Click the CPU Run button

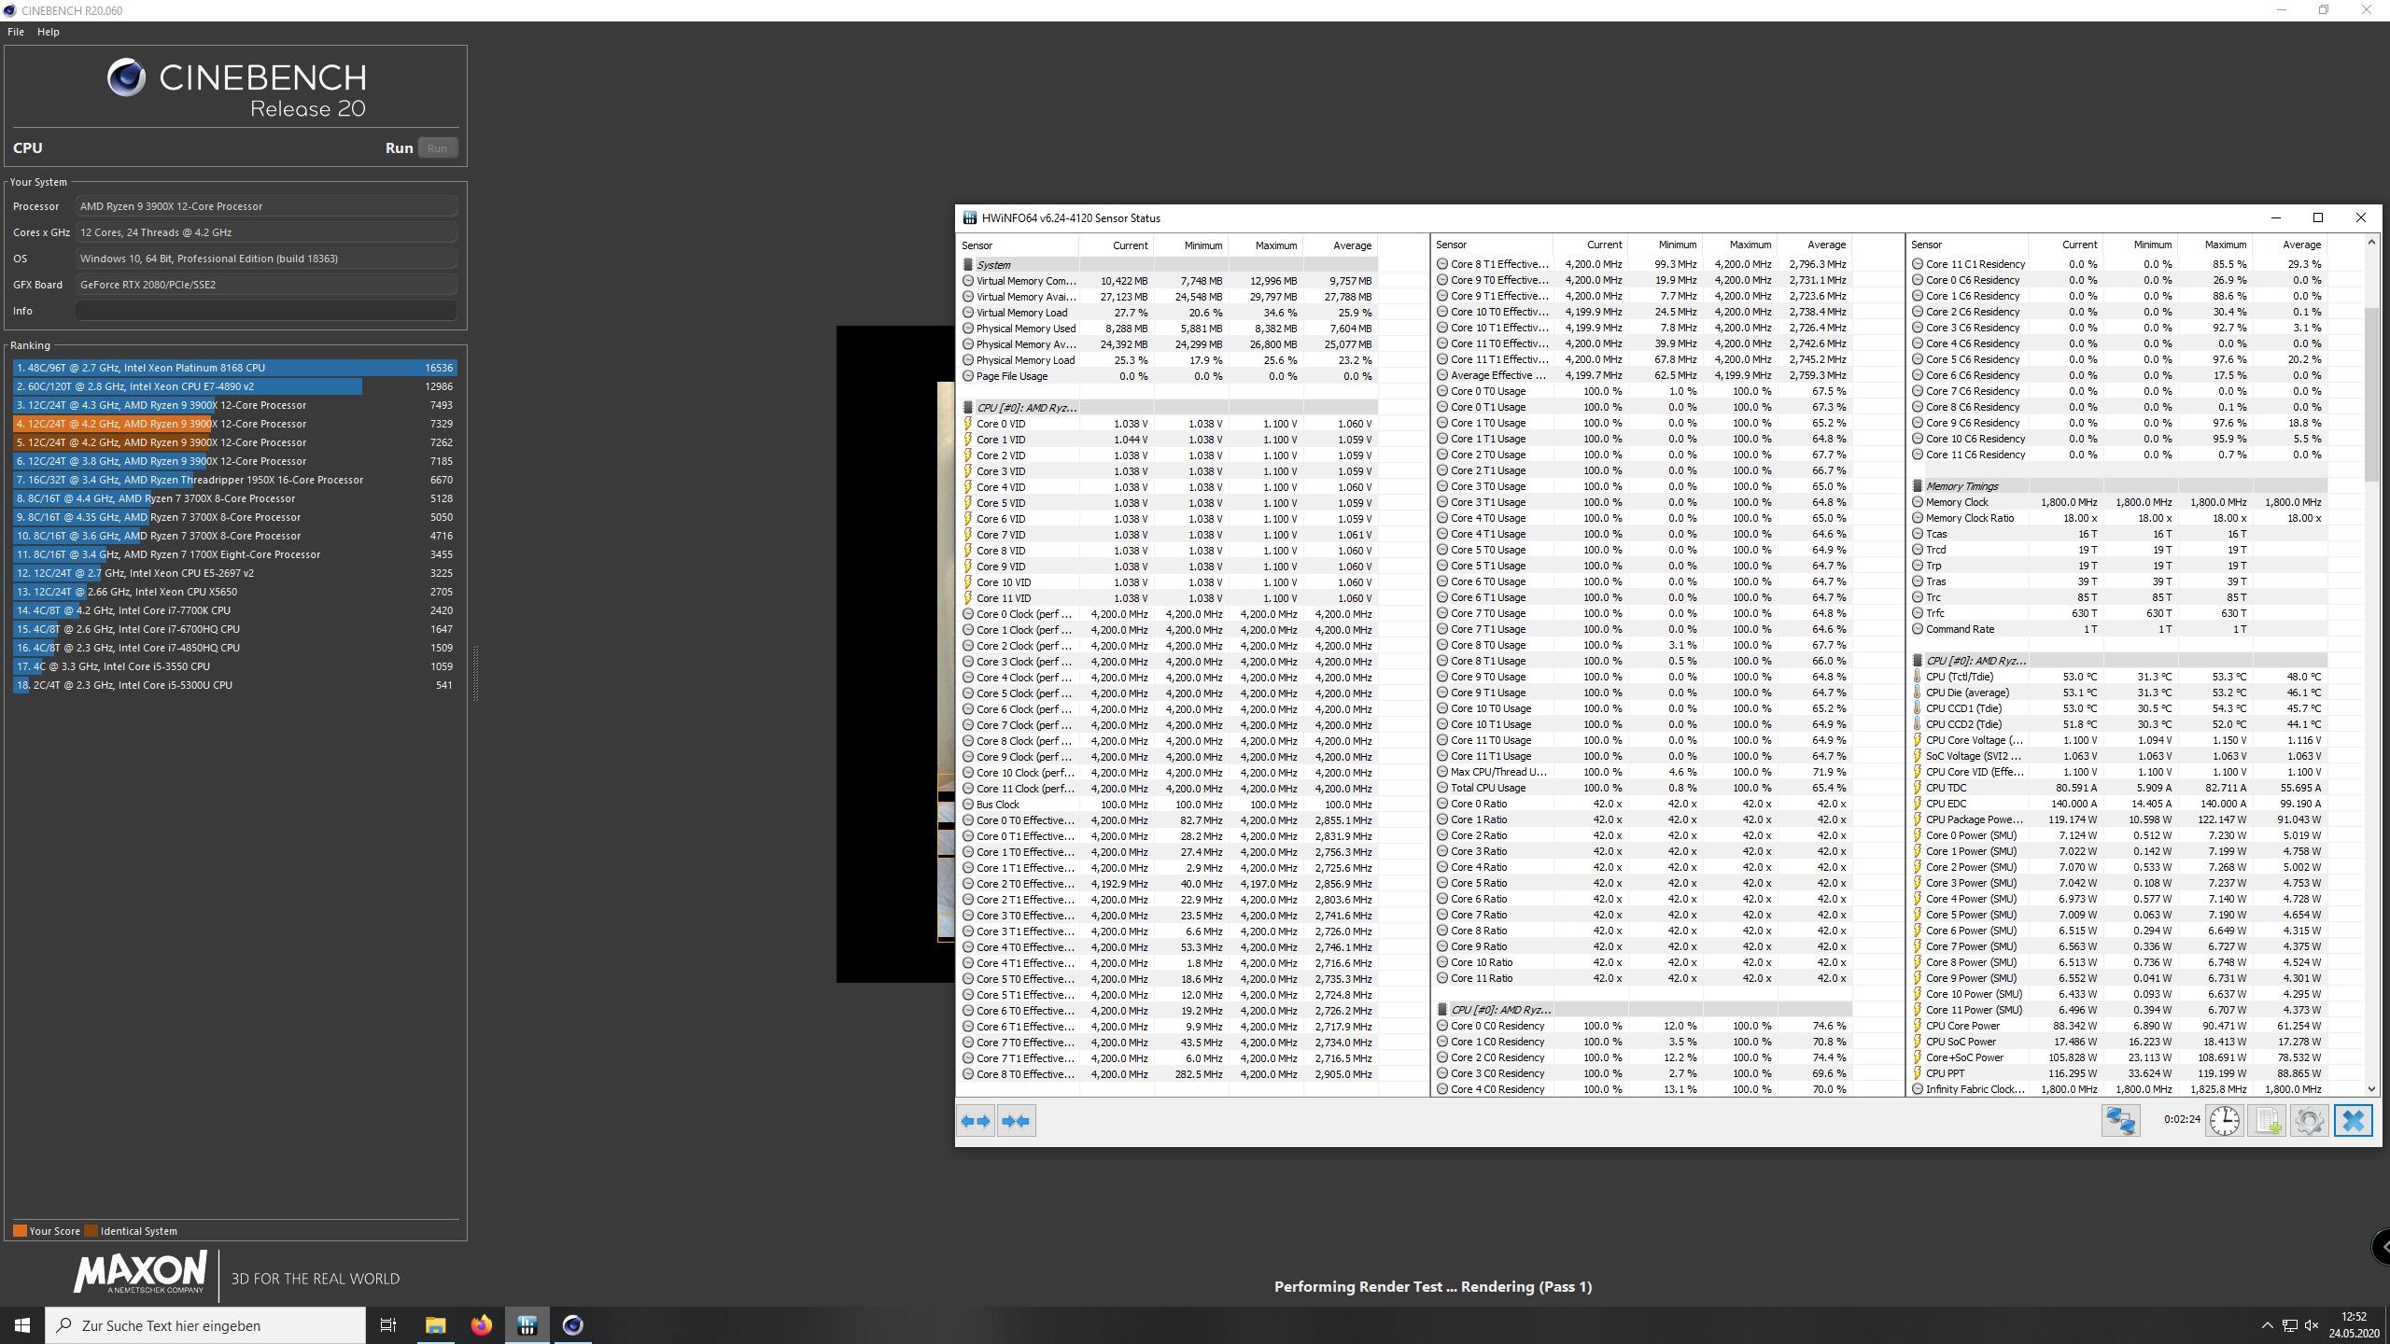436,148
